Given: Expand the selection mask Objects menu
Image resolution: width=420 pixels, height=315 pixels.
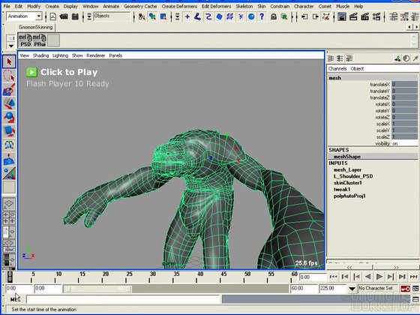Looking at the screenshot, I should click(89, 16).
